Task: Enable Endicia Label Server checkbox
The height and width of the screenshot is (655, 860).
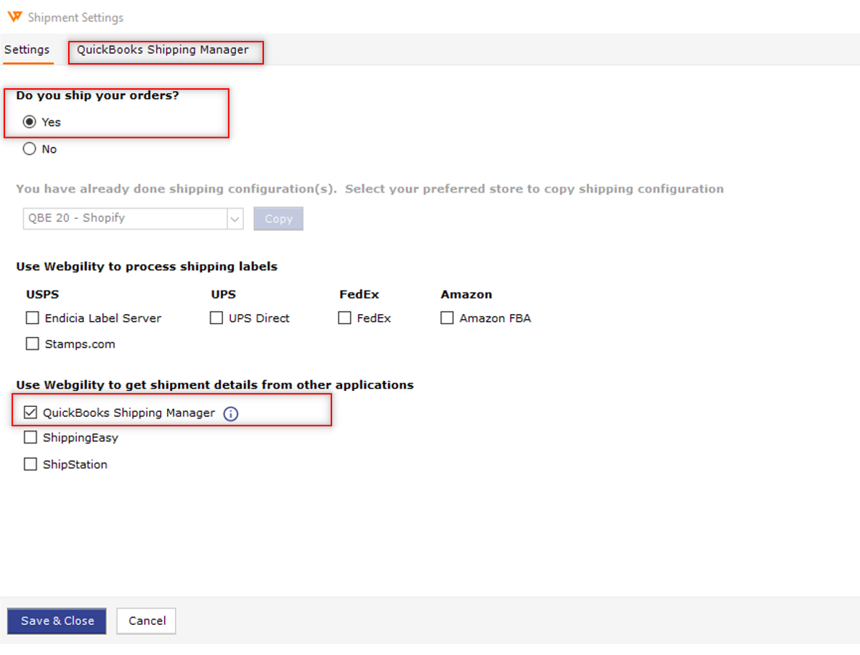Action: [32, 318]
